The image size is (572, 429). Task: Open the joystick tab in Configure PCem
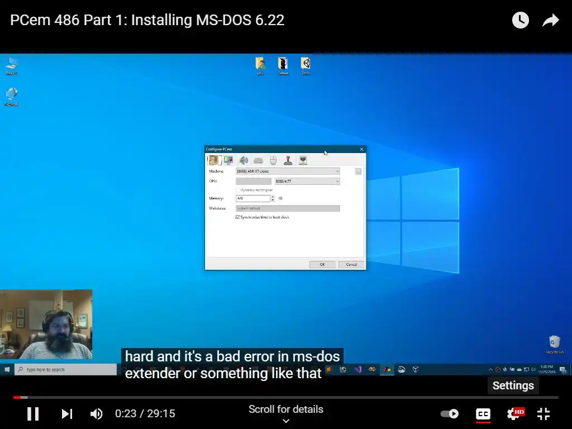(288, 160)
